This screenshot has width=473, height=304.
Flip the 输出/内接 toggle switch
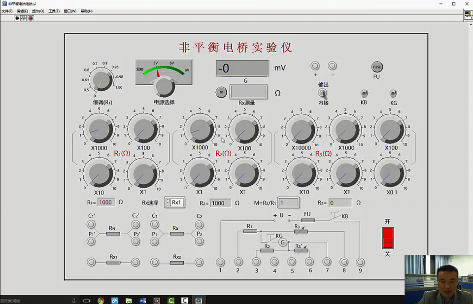click(323, 94)
